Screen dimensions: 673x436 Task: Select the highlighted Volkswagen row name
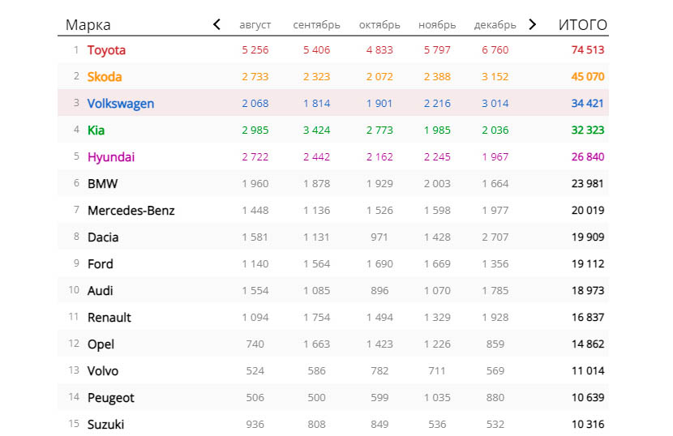pos(120,104)
